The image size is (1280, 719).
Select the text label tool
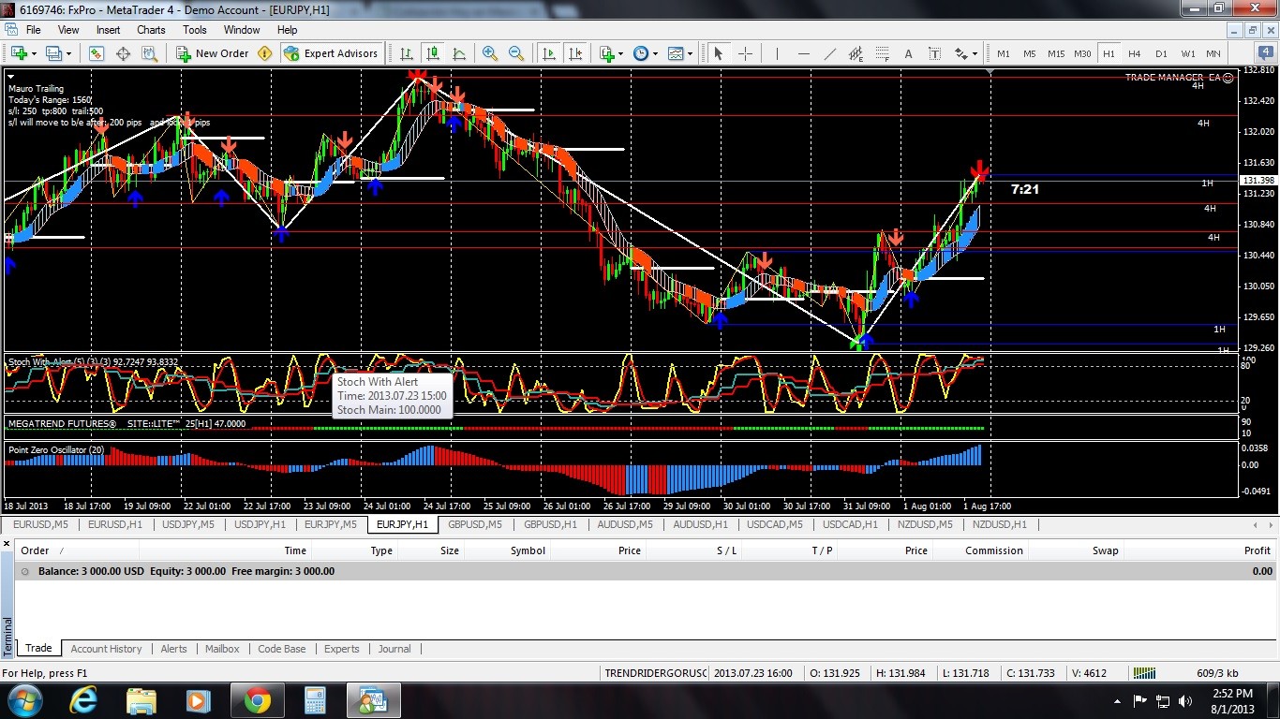[934, 53]
